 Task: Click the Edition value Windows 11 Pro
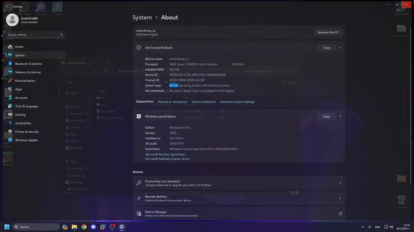point(180,128)
